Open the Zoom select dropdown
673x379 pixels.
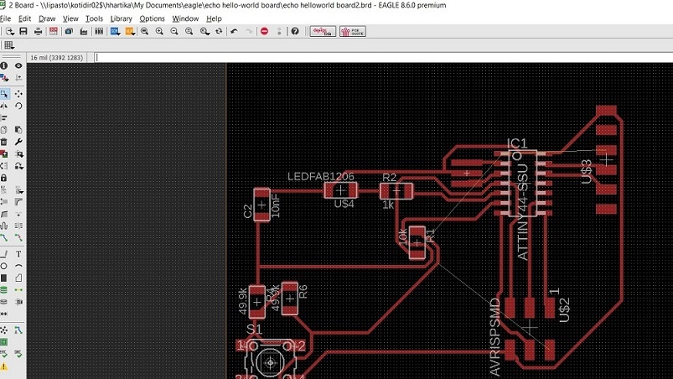point(204,31)
